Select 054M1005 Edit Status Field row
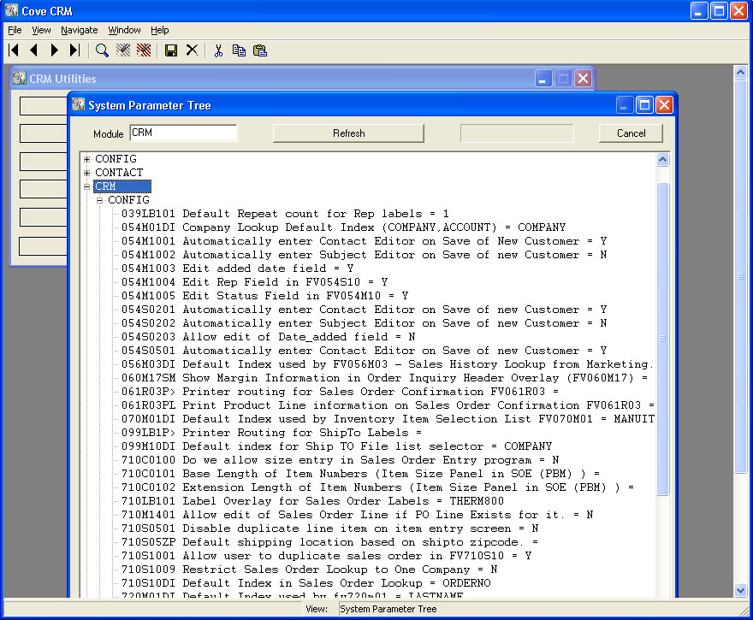Image resolution: width=753 pixels, height=620 pixels. 264,296
